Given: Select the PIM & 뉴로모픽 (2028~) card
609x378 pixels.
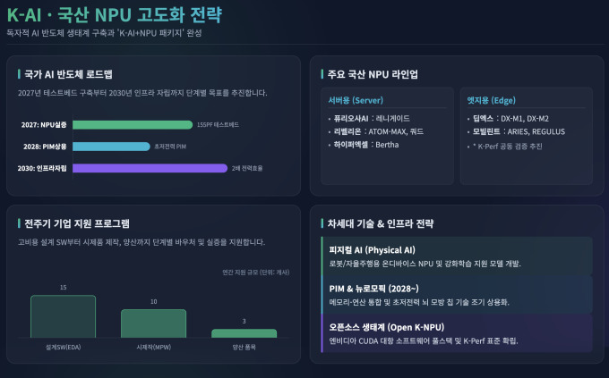Looking at the screenshot, I should pyautogui.click(x=455, y=294).
